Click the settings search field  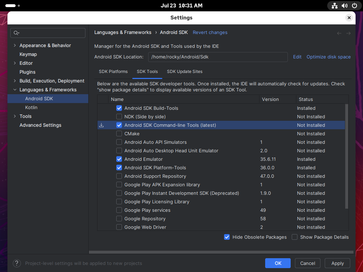pyautogui.click(x=48, y=33)
